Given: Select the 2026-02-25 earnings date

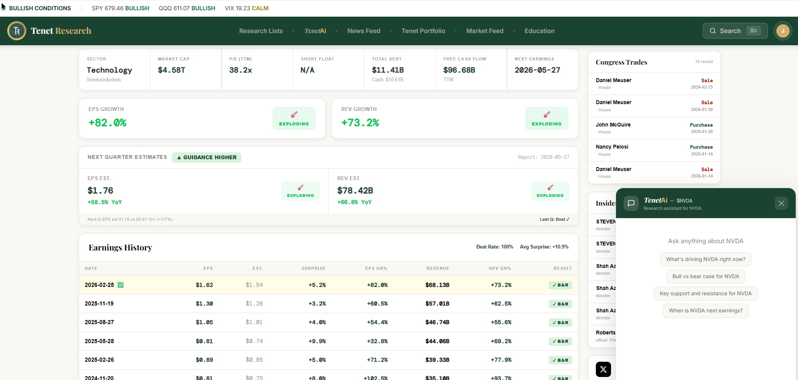Looking at the screenshot, I should pos(99,285).
